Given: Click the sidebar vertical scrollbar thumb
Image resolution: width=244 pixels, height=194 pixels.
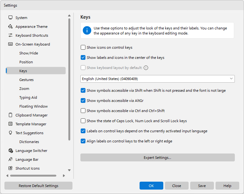Looking at the screenshot, I should [x=69, y=79].
